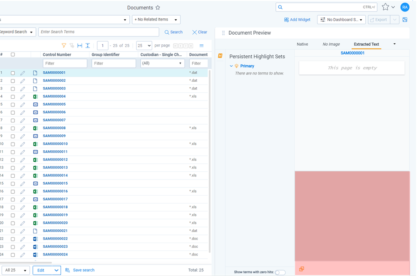Click the fit column widths icon
The height and width of the screenshot is (276, 417).
pyautogui.click(x=80, y=46)
